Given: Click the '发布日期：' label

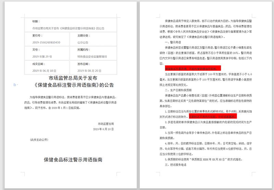Looking at the screenshot, I should 84,64.
